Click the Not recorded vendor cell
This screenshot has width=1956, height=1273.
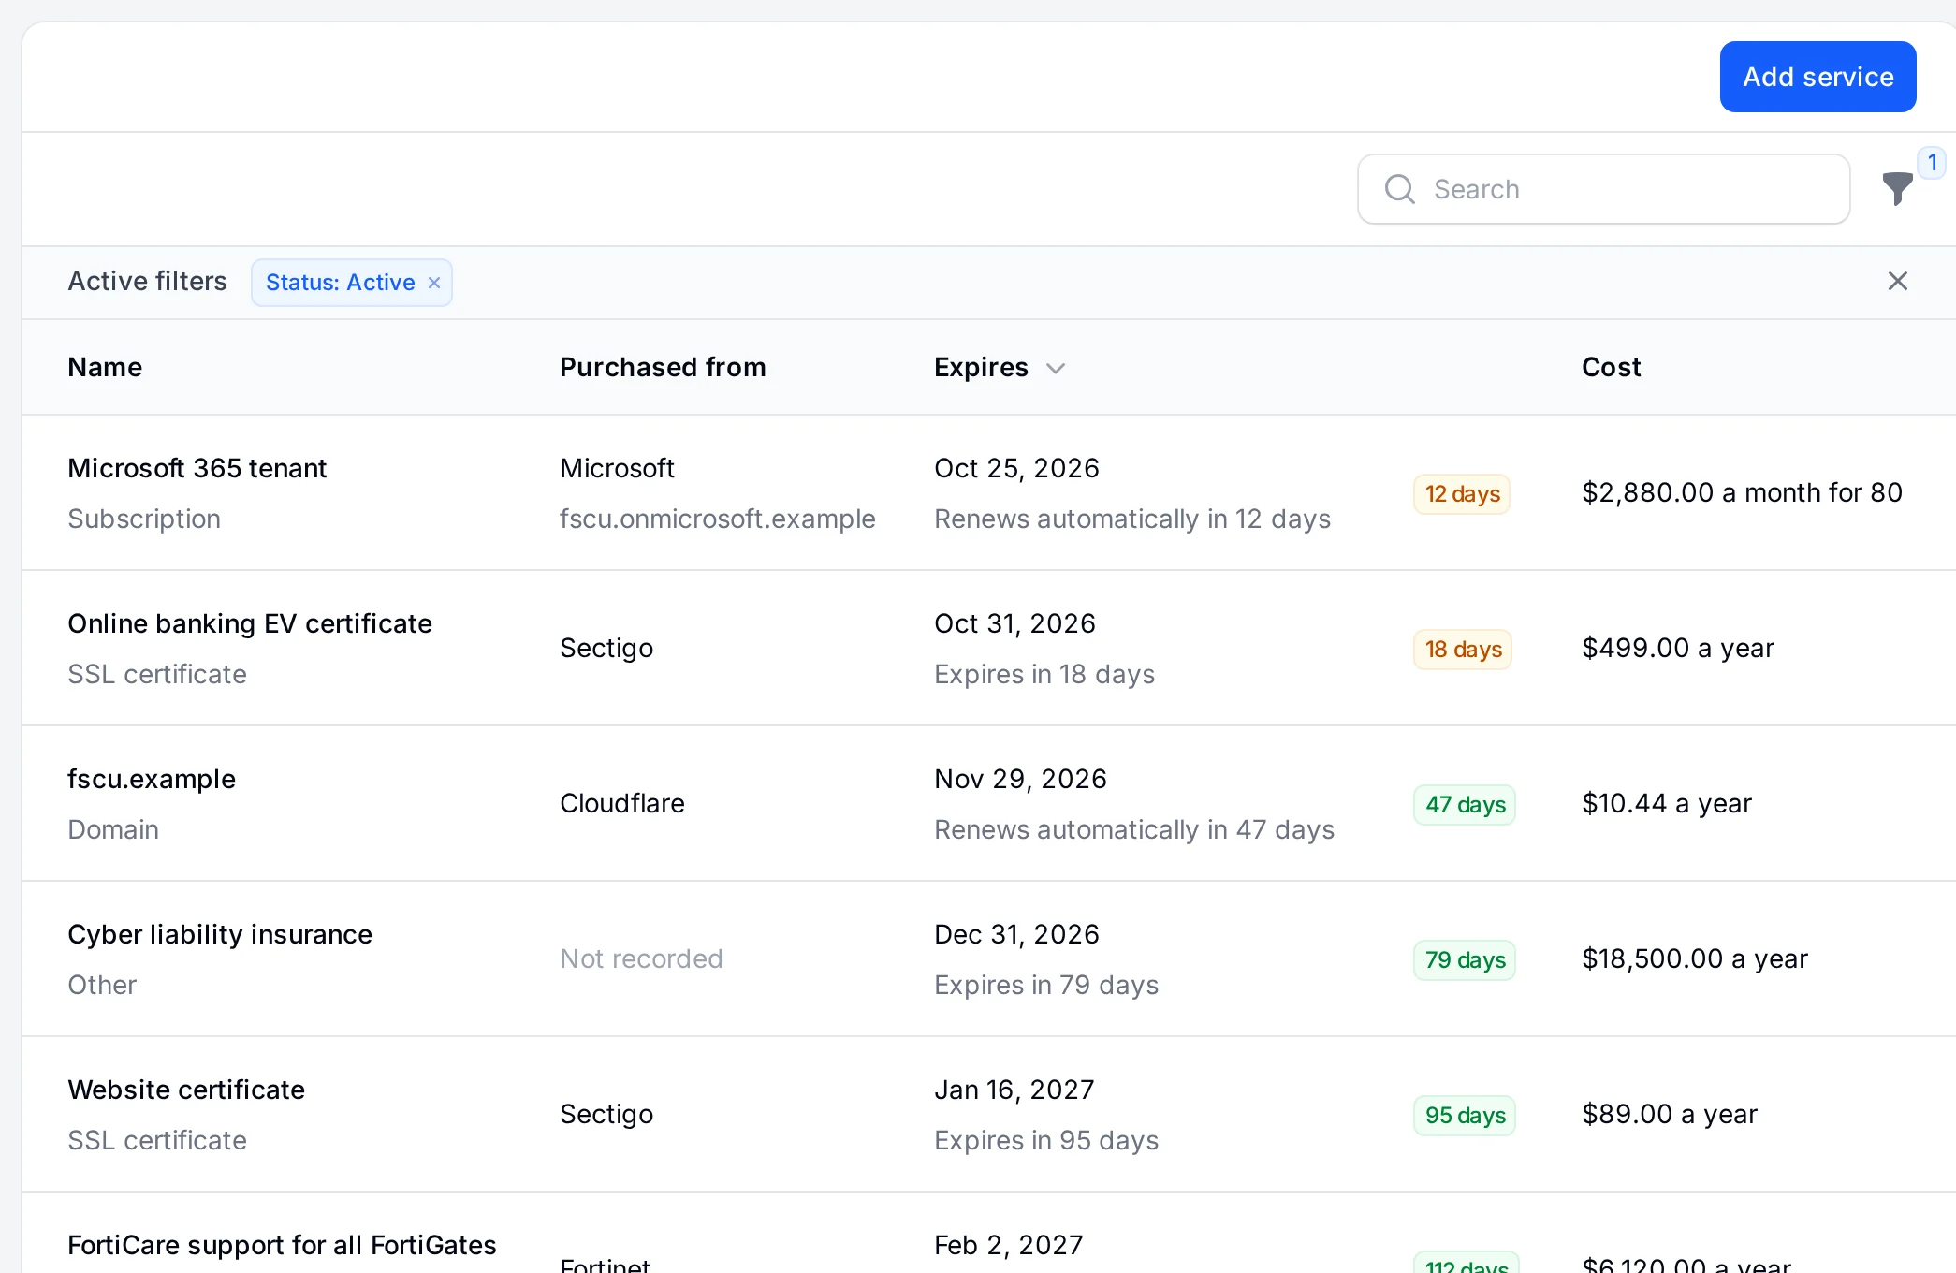[x=641, y=958]
